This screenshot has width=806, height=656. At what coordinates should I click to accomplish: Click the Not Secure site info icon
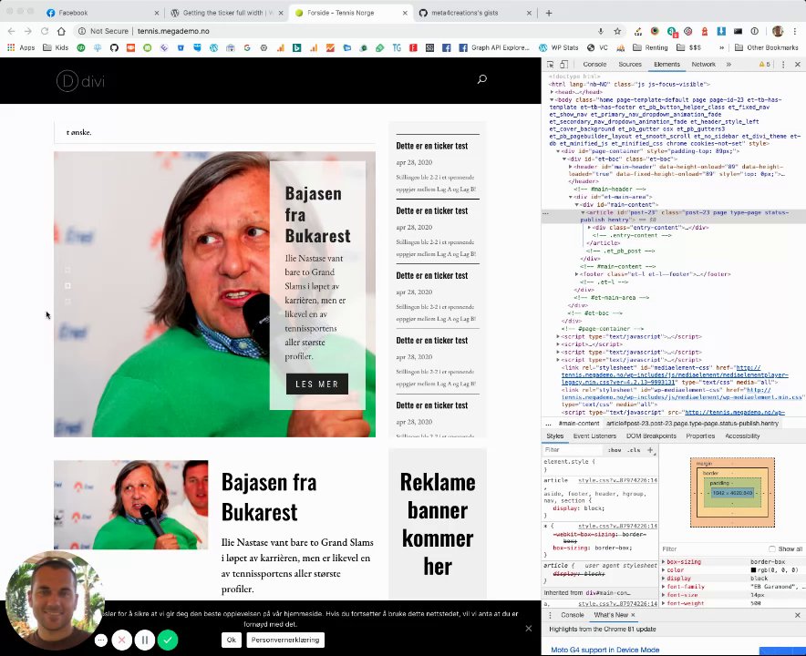coord(82,31)
